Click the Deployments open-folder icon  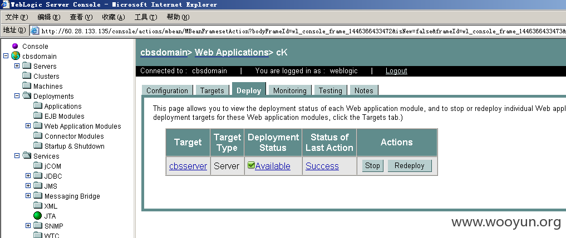pyautogui.click(x=27, y=96)
